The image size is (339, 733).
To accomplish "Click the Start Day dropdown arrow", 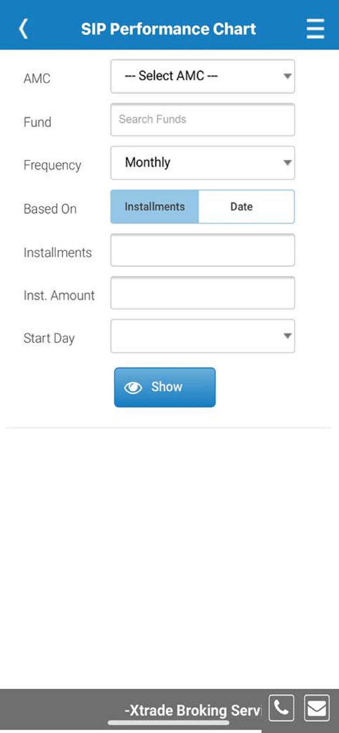I will [x=287, y=336].
